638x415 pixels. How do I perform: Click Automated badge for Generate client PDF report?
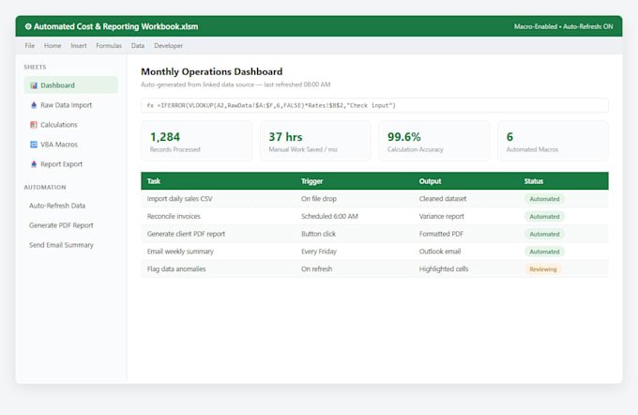coord(544,234)
